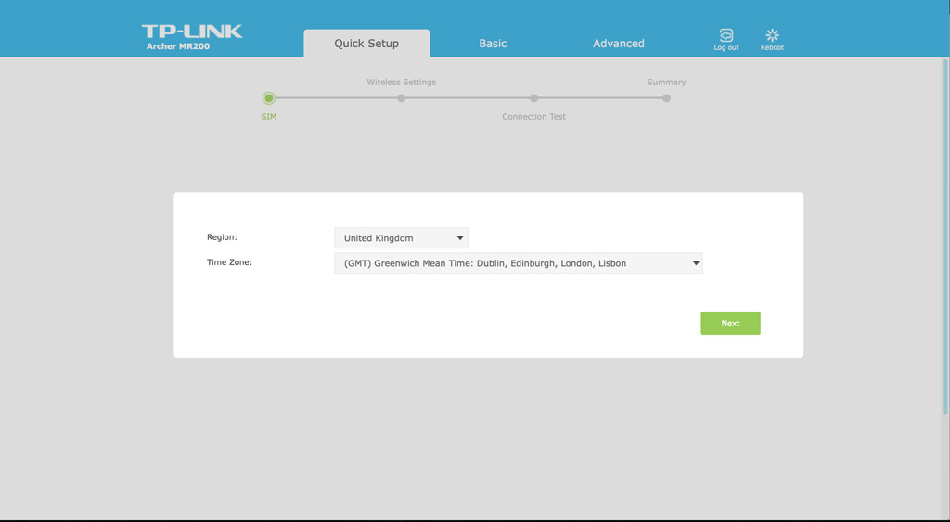Select the Quick Setup tab

tap(366, 44)
